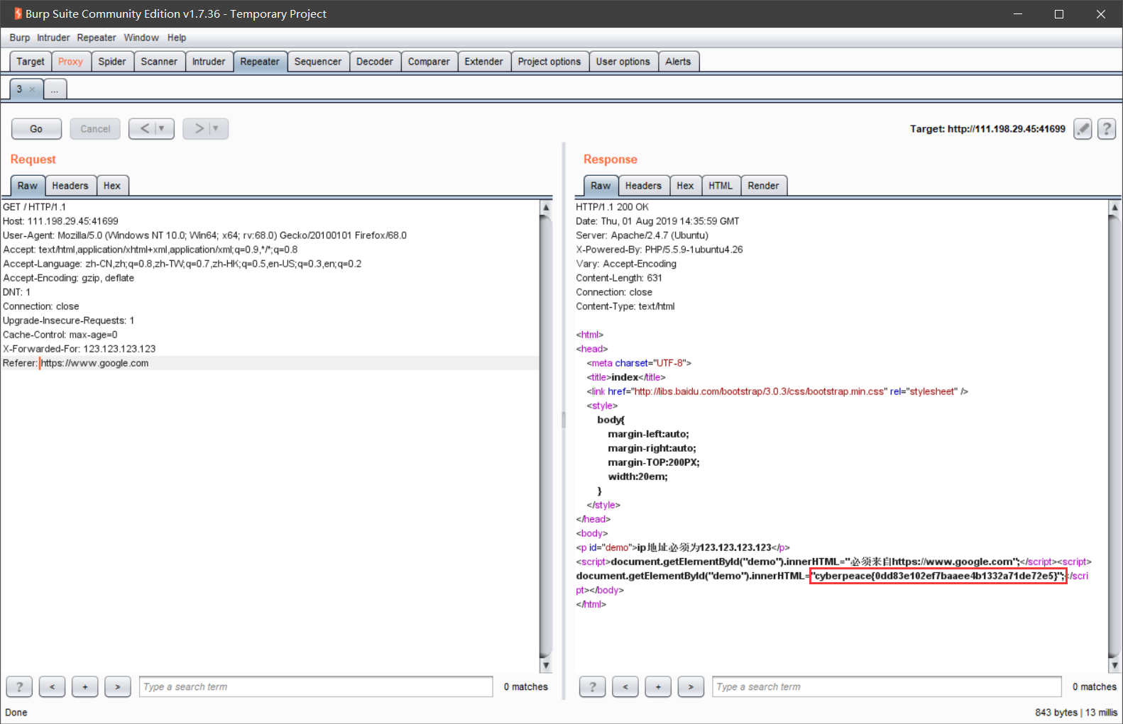
Task: Open the User options tab
Action: 623,62
